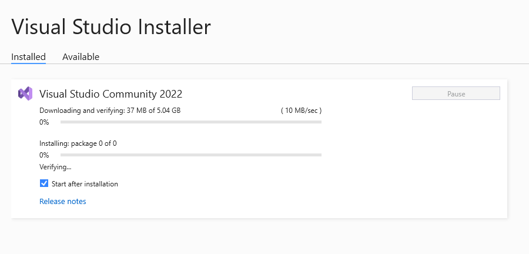The image size is (529, 254).
Task: Open the Release notes link
Action: pyautogui.click(x=63, y=202)
